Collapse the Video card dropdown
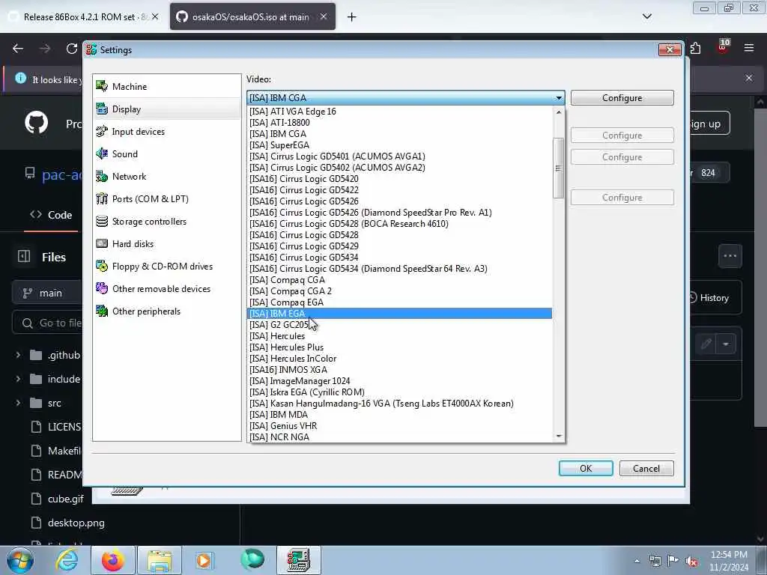 pyautogui.click(x=559, y=98)
